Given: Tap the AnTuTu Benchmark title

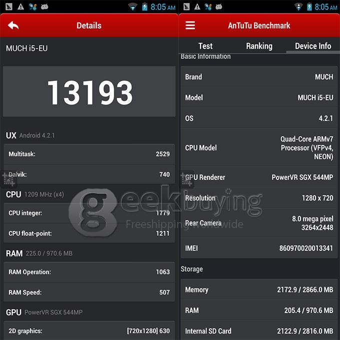Looking at the screenshot, I should tap(259, 25).
